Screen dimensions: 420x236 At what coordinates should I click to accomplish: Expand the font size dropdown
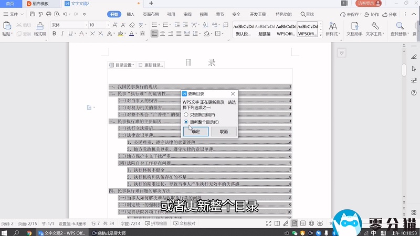(x=108, y=25)
